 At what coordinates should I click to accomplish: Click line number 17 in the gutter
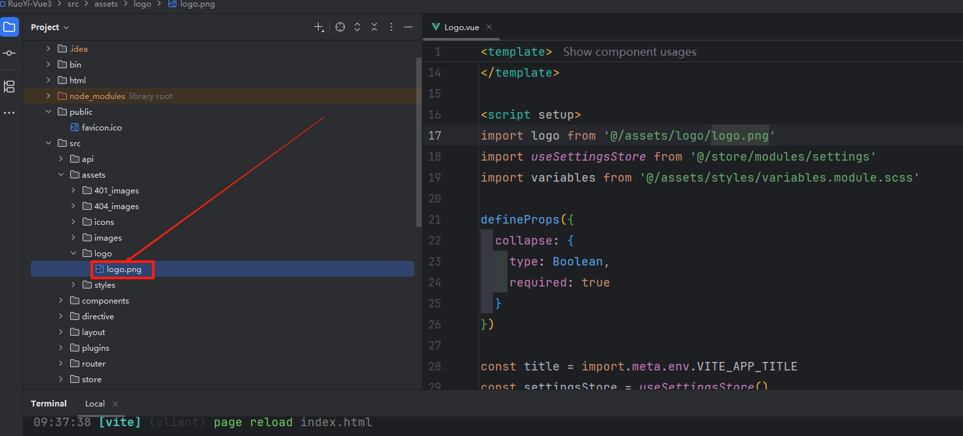click(435, 136)
